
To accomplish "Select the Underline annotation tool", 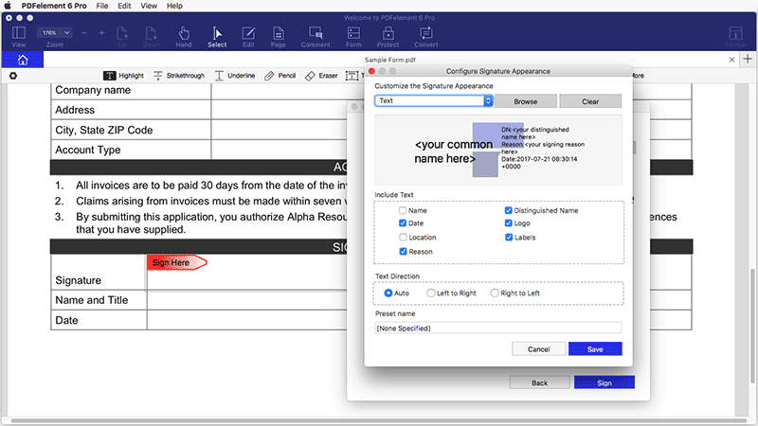I will 235,76.
